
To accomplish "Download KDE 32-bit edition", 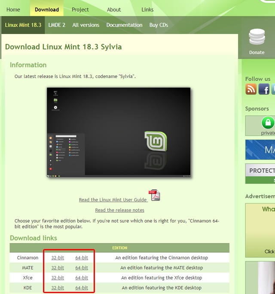I will pyautogui.click(x=58, y=288).
